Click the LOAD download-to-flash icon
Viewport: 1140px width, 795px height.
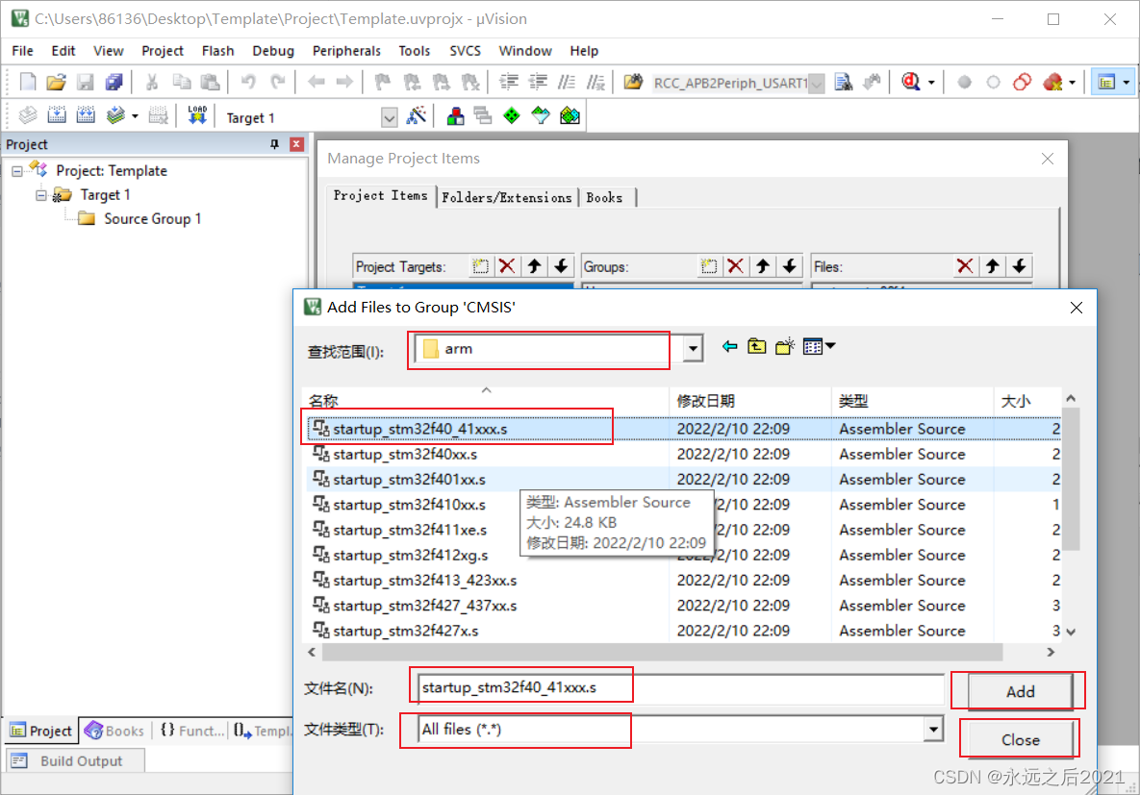(196, 115)
